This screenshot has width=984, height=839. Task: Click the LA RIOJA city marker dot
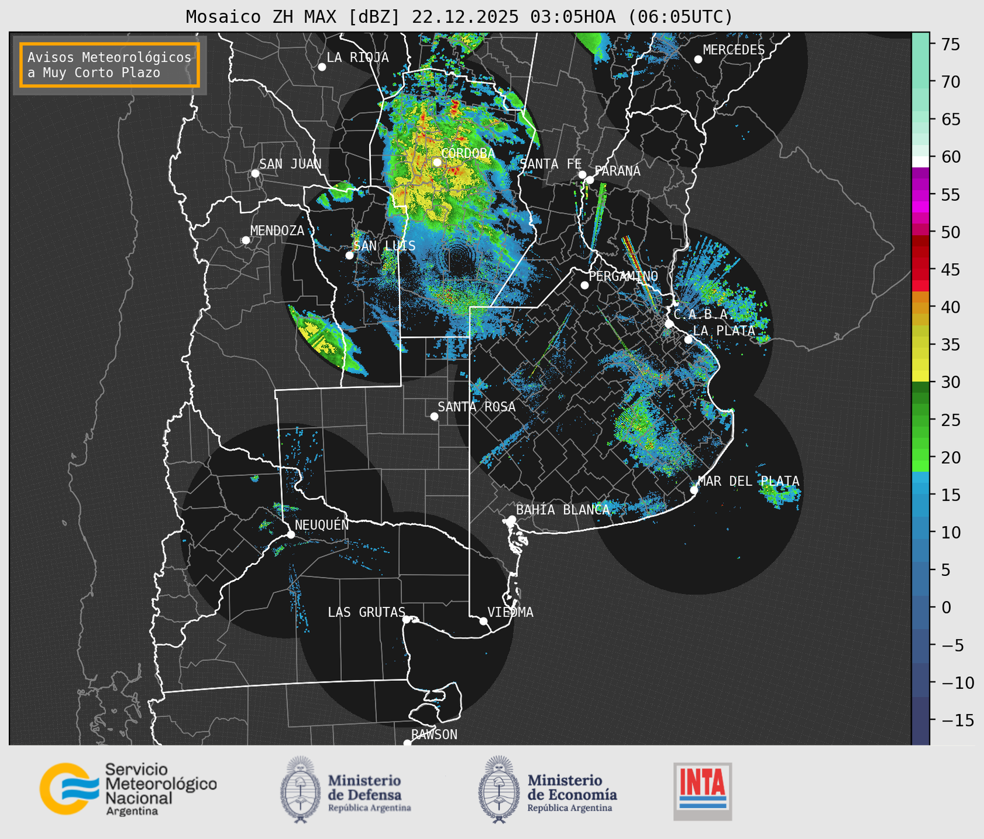coord(322,67)
